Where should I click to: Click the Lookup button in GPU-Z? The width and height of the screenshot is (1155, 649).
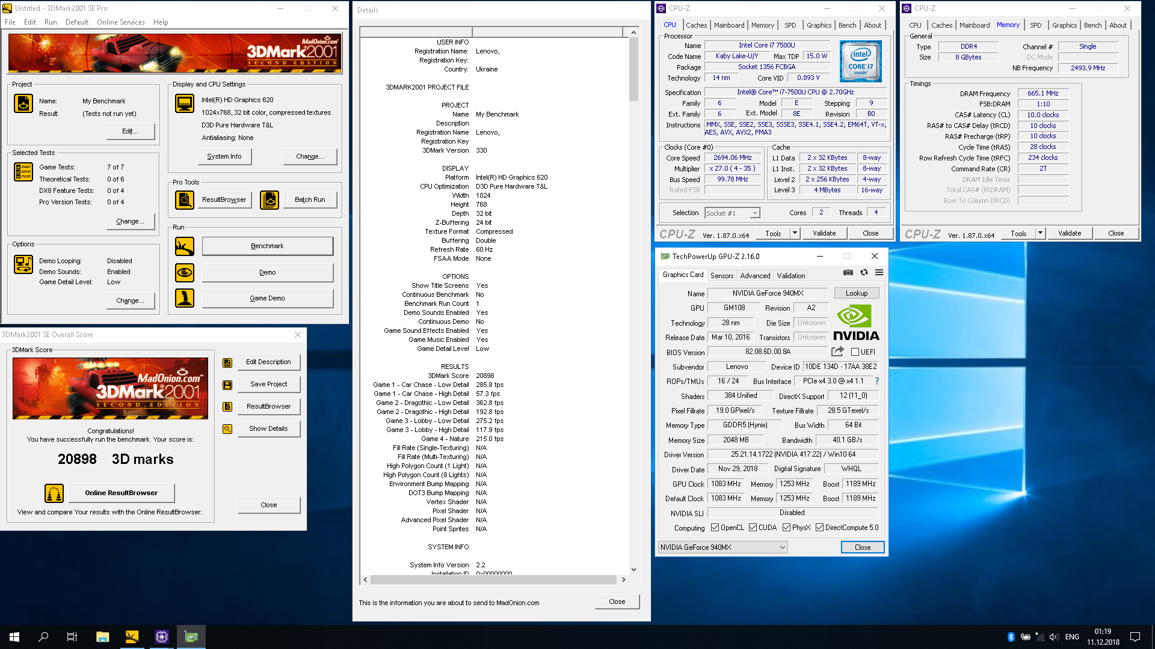[857, 293]
